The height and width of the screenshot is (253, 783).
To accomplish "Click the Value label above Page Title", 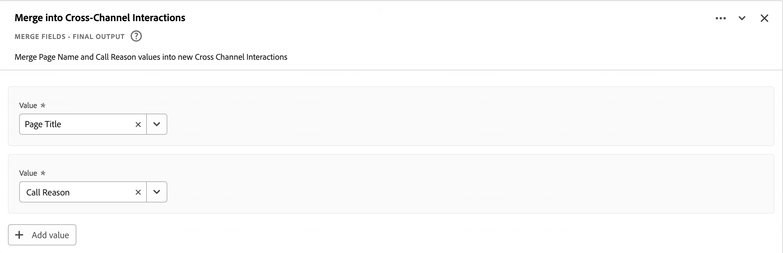I will pyautogui.click(x=28, y=105).
